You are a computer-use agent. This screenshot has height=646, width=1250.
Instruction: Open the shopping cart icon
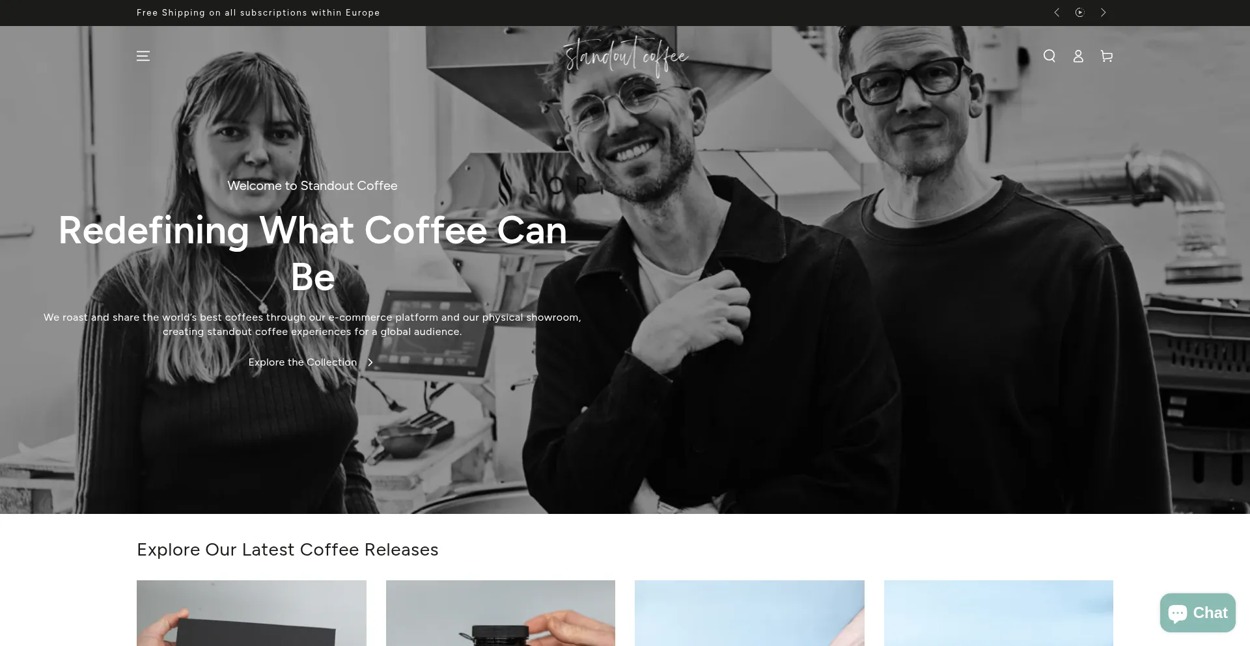point(1107,56)
